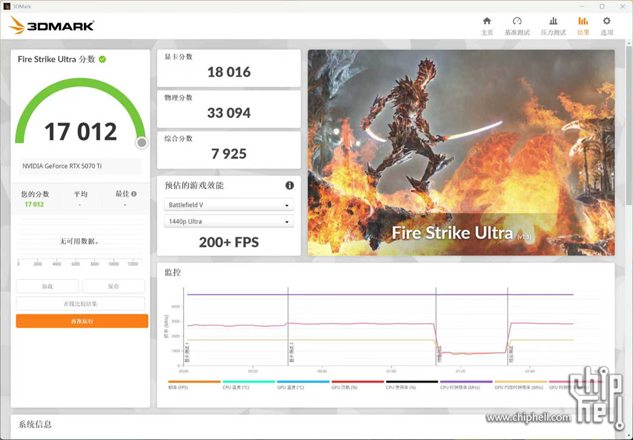Click the info icon next to 最佳
Screen dimensions: 633x440
[134, 194]
